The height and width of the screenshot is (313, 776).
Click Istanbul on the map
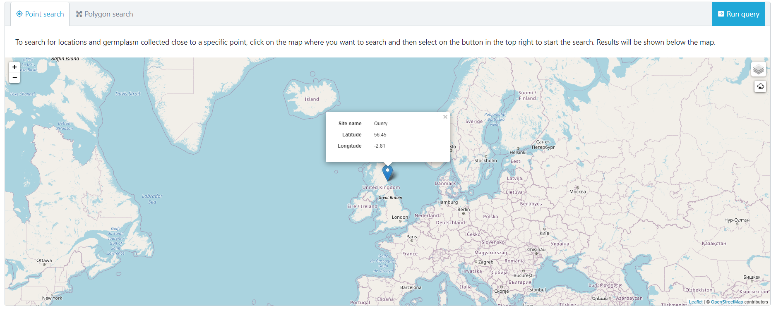pos(537,290)
